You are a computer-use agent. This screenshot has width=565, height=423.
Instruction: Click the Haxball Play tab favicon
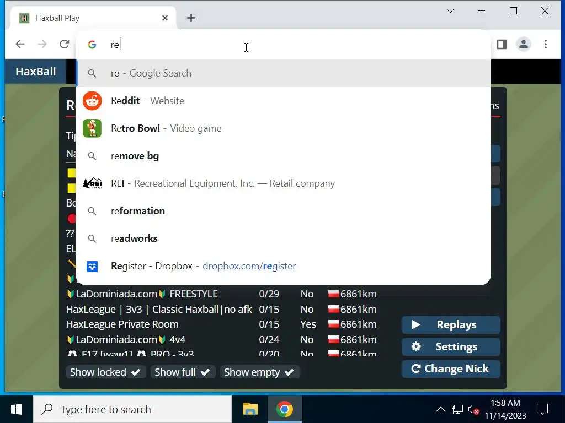(24, 18)
